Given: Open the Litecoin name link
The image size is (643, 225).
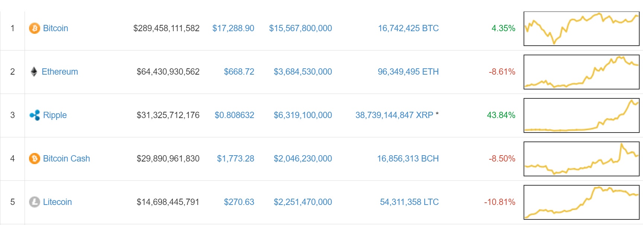Looking at the screenshot, I should coord(57,202).
